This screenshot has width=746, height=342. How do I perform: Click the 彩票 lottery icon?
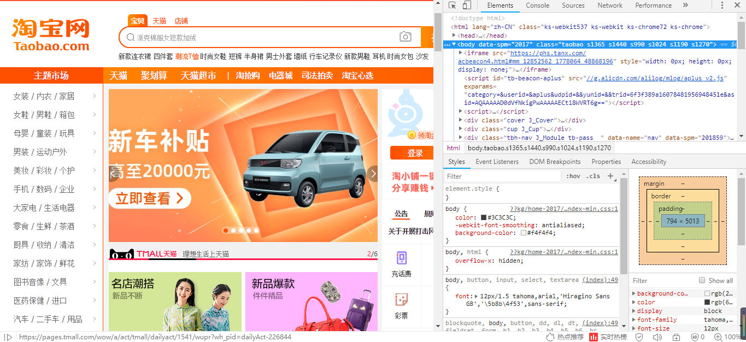click(402, 299)
